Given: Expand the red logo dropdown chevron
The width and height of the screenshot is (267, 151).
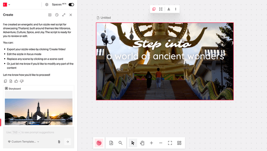Looking at the screenshot, I should [x=9, y=4].
